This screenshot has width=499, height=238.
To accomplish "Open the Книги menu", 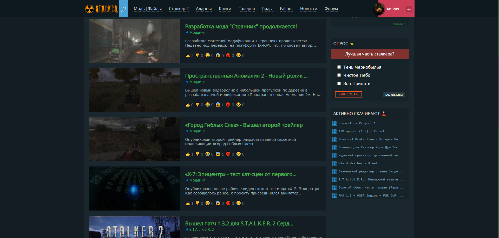I will coord(225,9).
